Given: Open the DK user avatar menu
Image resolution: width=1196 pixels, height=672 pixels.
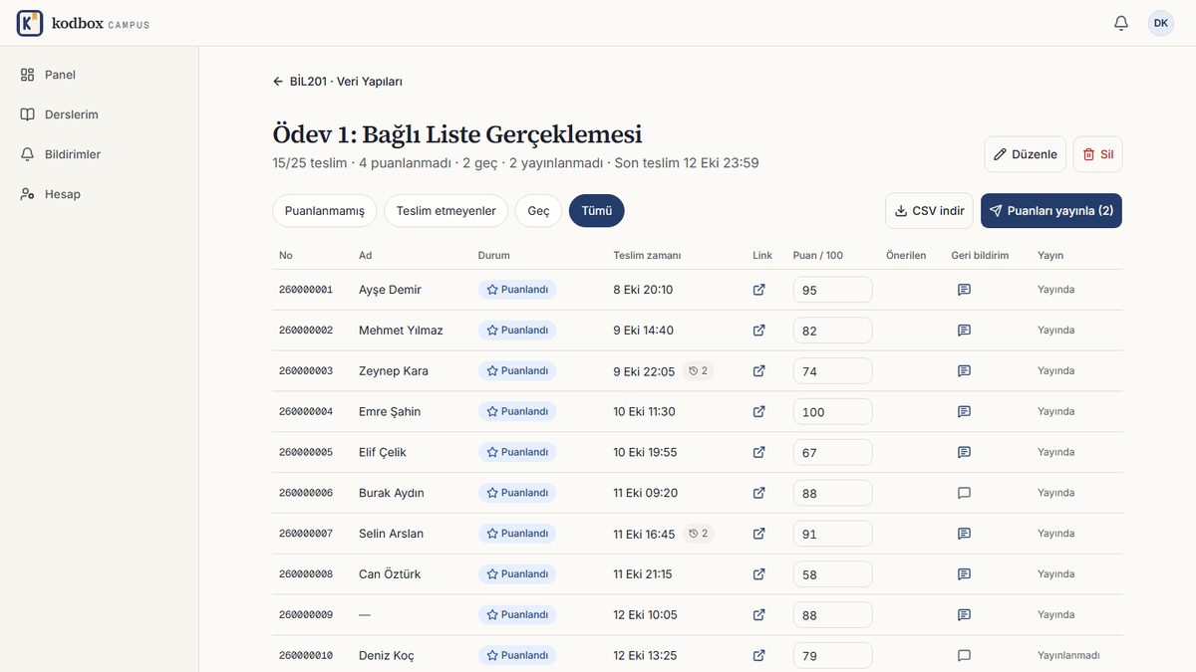Looking at the screenshot, I should click(1161, 23).
